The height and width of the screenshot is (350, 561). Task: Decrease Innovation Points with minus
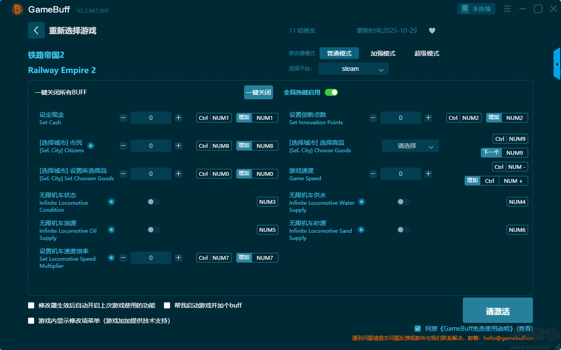(x=373, y=118)
